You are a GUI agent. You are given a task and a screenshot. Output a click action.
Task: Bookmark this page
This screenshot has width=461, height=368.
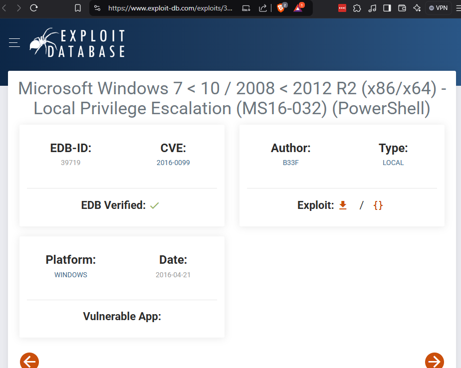pos(77,8)
